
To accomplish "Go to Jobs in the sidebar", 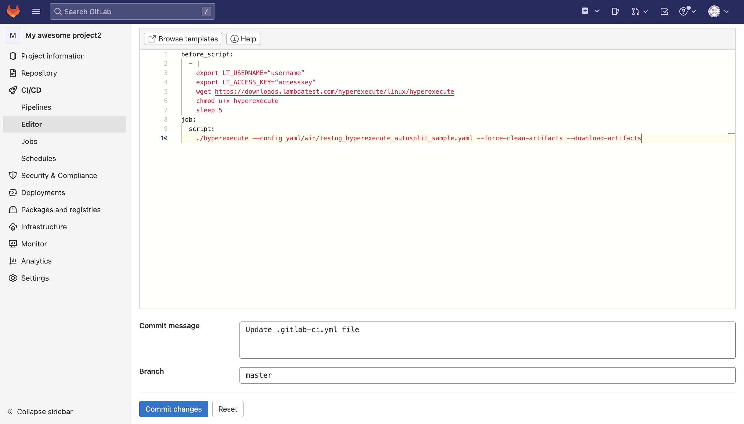I will tap(29, 141).
